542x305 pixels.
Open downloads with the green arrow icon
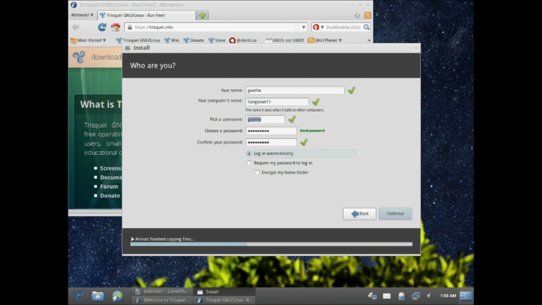(357, 15)
